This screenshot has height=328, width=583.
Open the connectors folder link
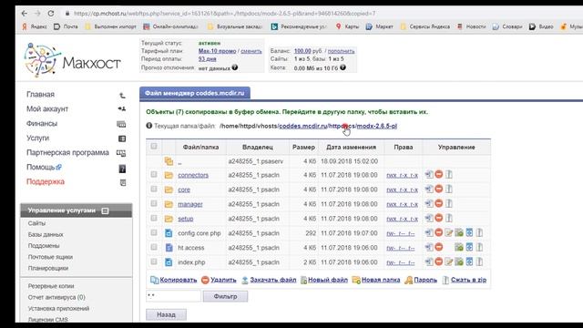[193, 175]
